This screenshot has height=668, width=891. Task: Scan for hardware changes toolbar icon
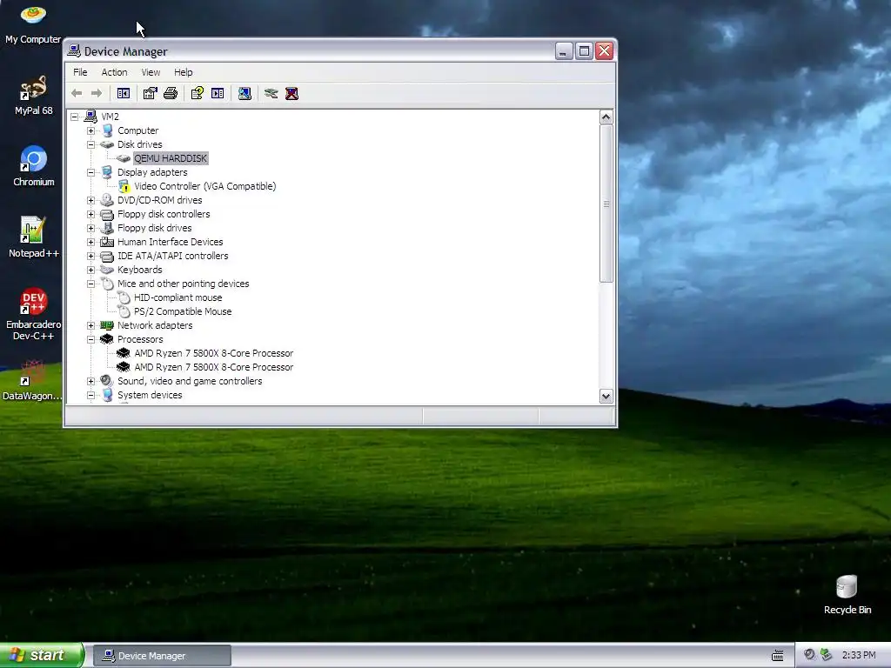tap(245, 93)
